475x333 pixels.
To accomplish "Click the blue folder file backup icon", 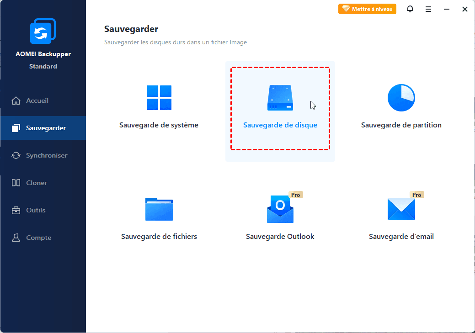I will click(x=159, y=209).
